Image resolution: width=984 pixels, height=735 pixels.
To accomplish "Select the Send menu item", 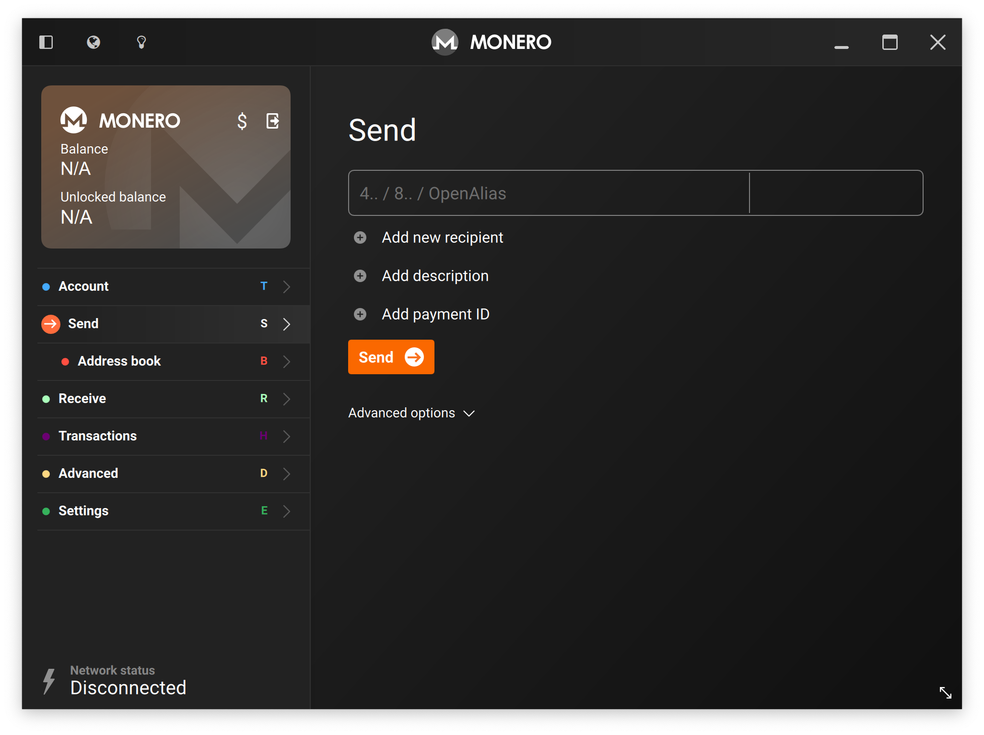I will point(174,324).
